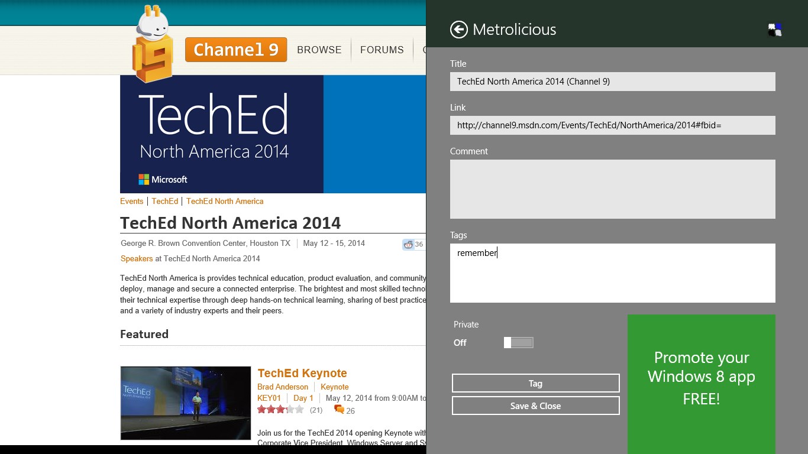Click into the Tags text area
The image size is (808, 454).
point(612,273)
